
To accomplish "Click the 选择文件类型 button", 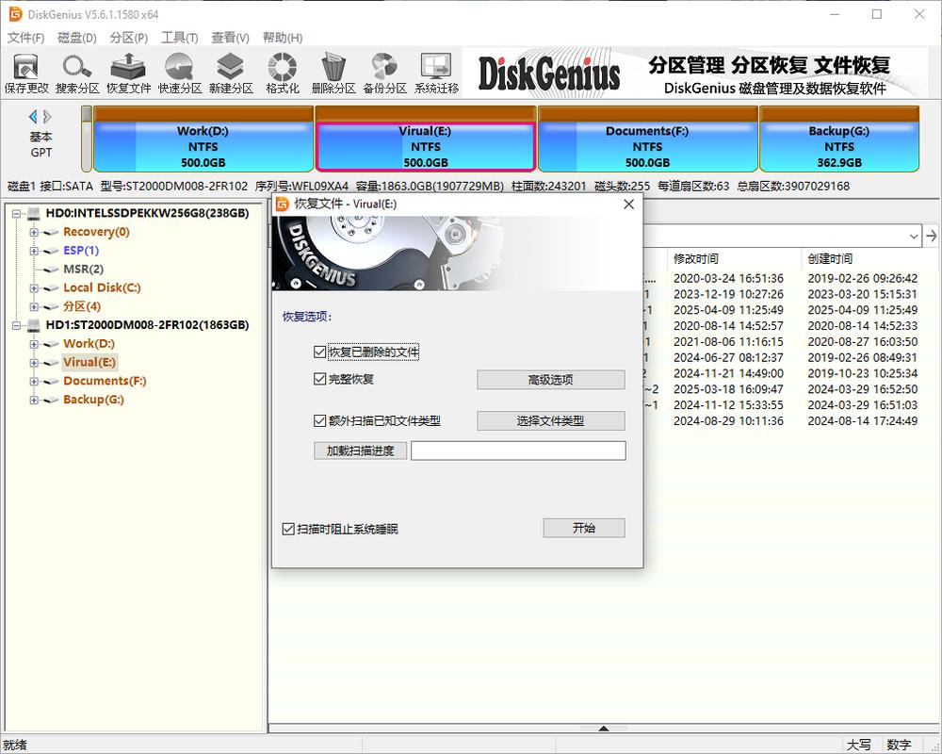I will click(x=550, y=420).
